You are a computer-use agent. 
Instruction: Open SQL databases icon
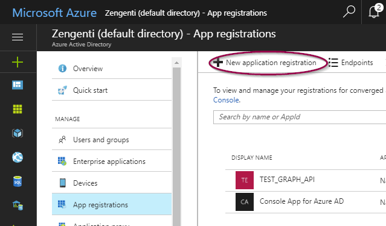18,181
